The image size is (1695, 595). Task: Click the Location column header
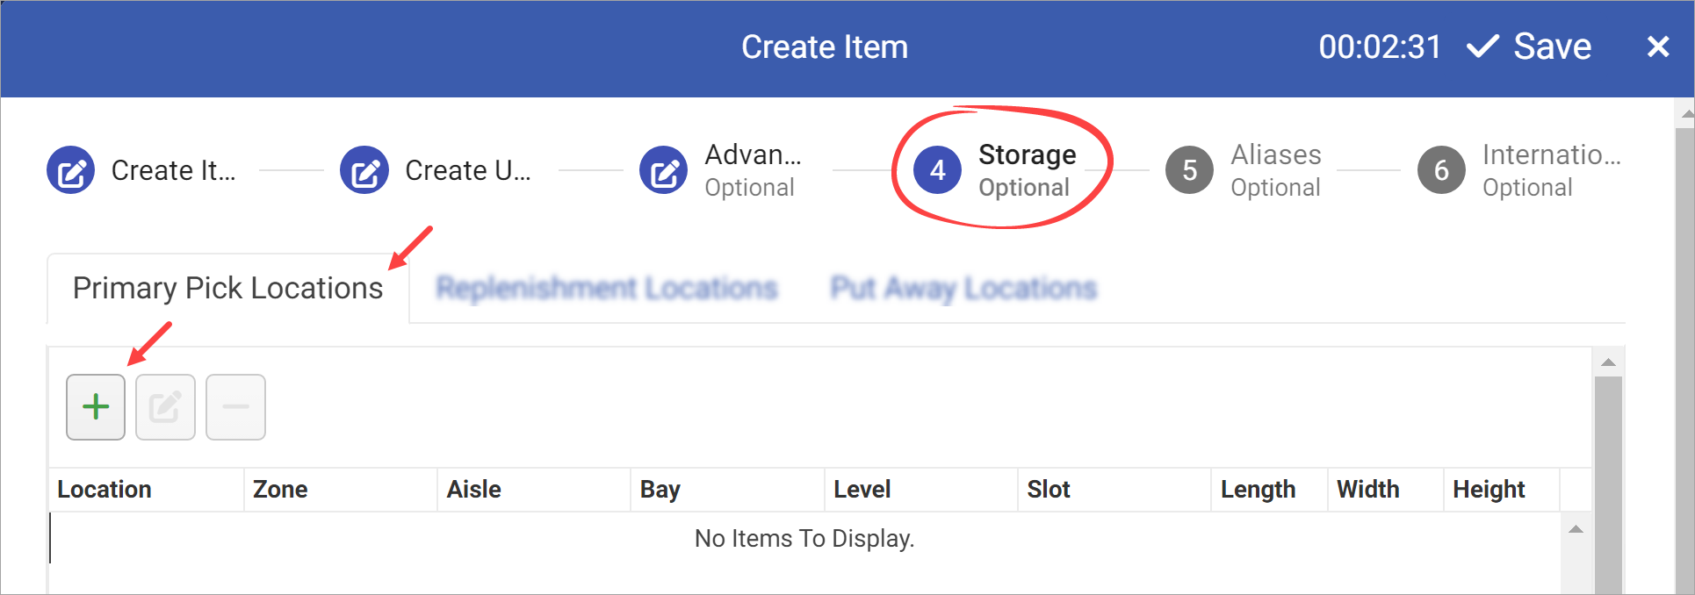pos(104,489)
